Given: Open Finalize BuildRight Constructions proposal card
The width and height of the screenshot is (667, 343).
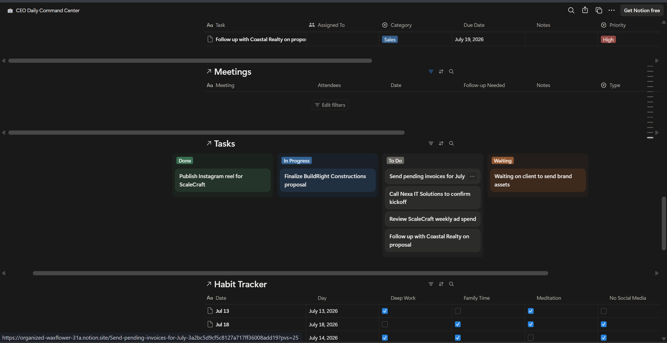Looking at the screenshot, I should click(328, 180).
